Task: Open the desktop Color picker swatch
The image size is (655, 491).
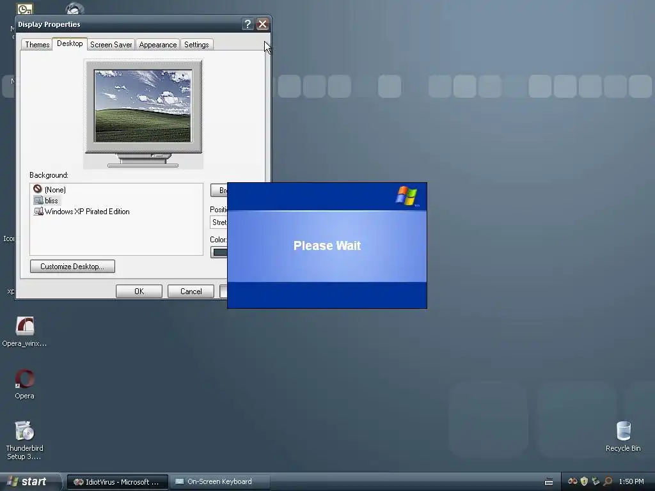Action: pos(219,252)
